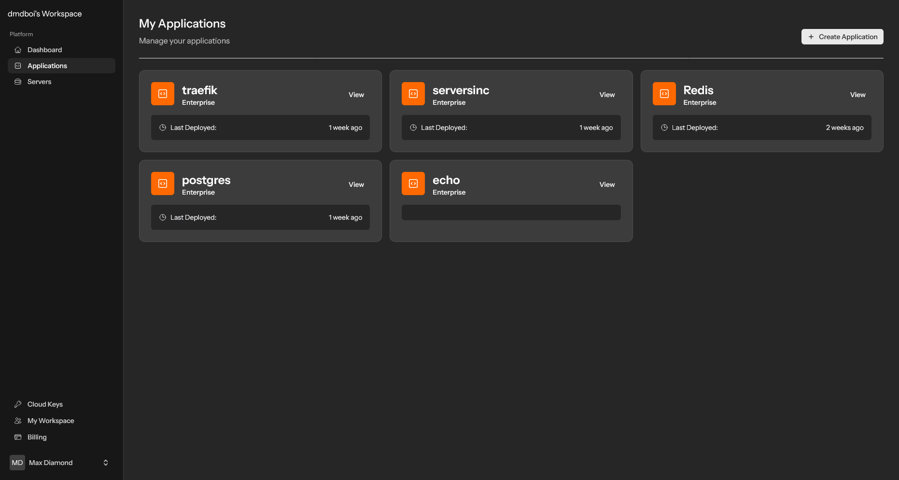Viewport: 899px width, 480px height.
Task: Click the Platform section label
Action: point(21,34)
